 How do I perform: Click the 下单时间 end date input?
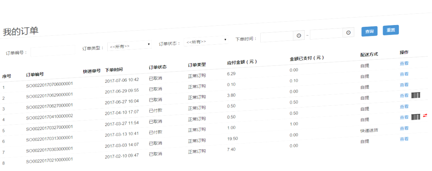click(x=326, y=34)
